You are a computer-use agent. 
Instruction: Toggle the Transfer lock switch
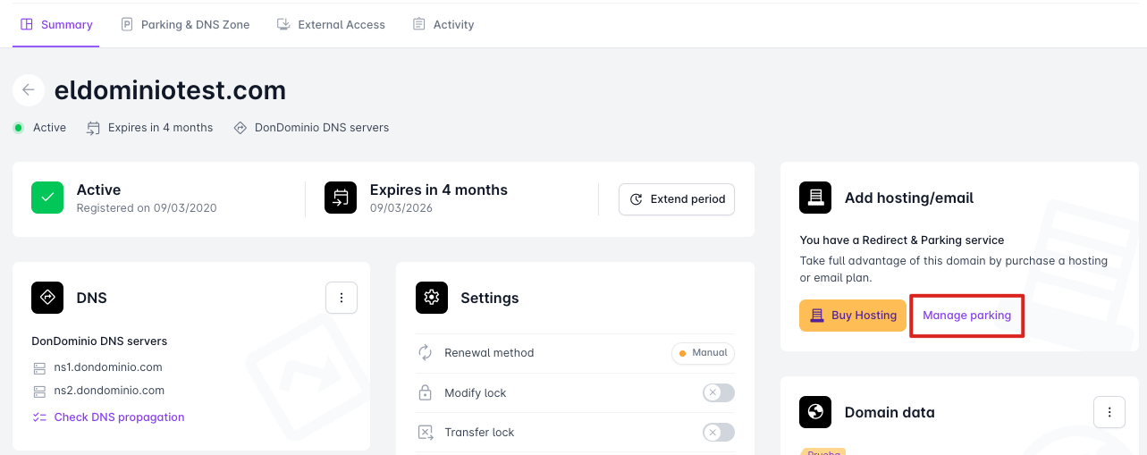[x=718, y=432]
